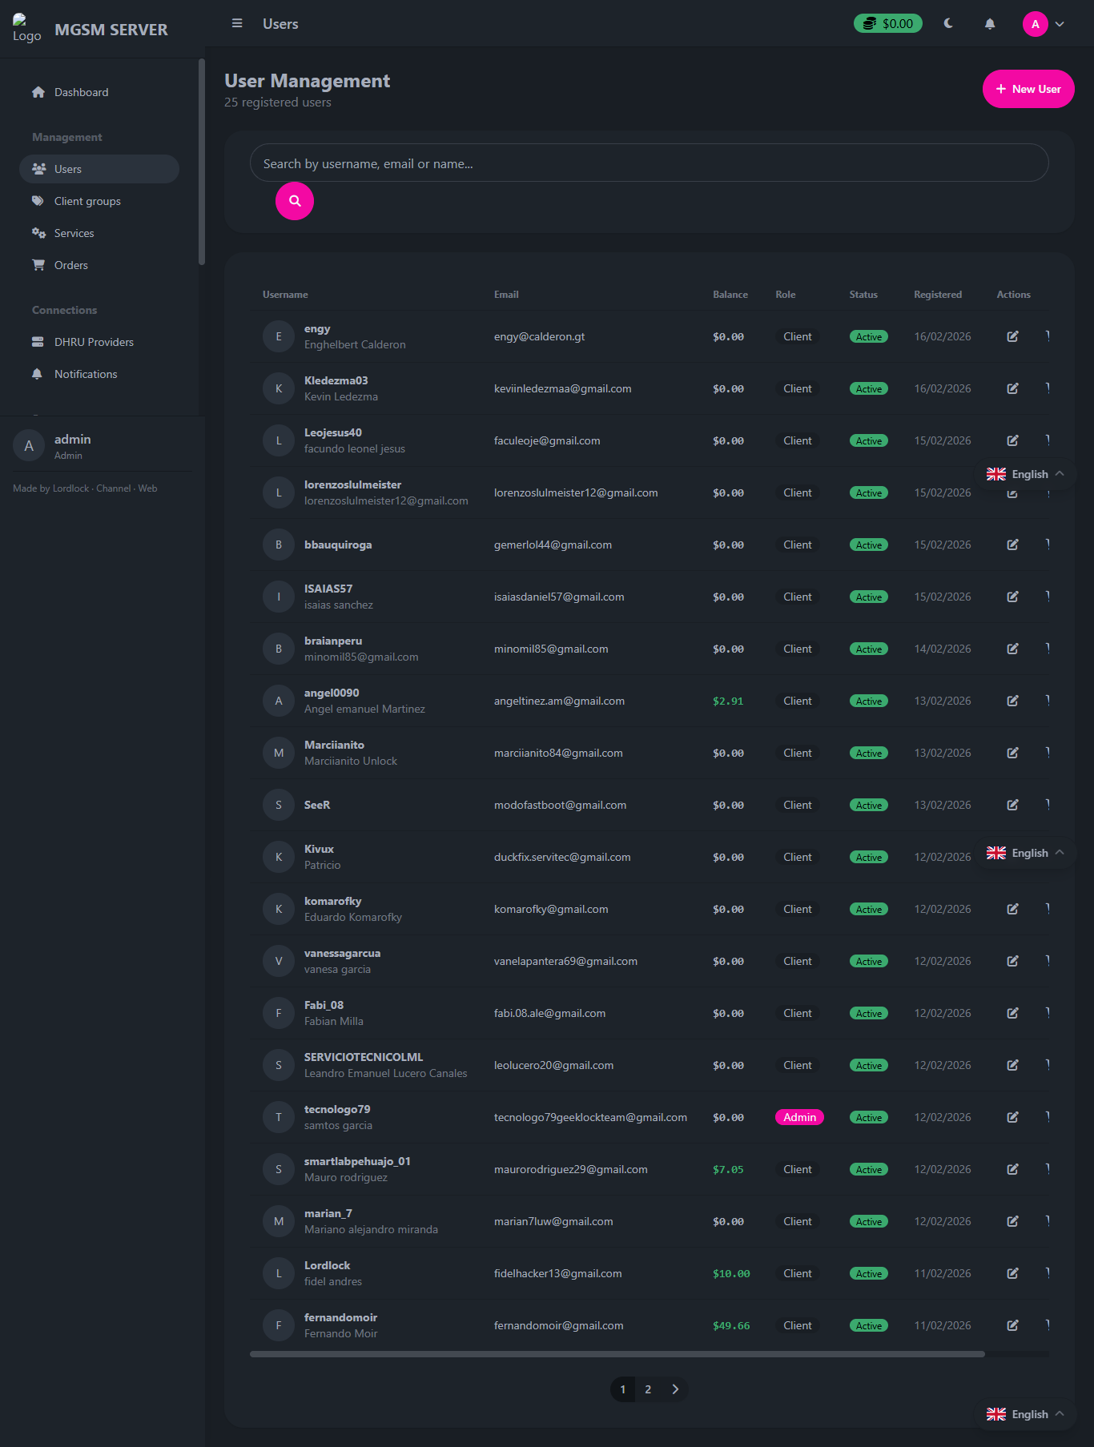1094x1447 pixels.
Task: Open the English language selector at bottom
Action: (1025, 1414)
